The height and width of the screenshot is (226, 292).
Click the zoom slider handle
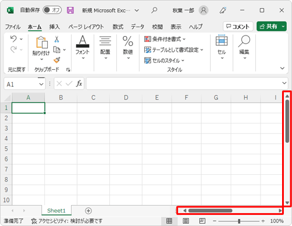[x=239, y=221]
